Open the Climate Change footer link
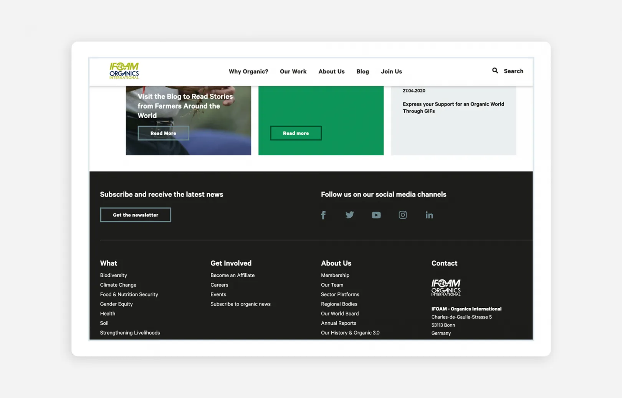The width and height of the screenshot is (622, 398). [118, 285]
